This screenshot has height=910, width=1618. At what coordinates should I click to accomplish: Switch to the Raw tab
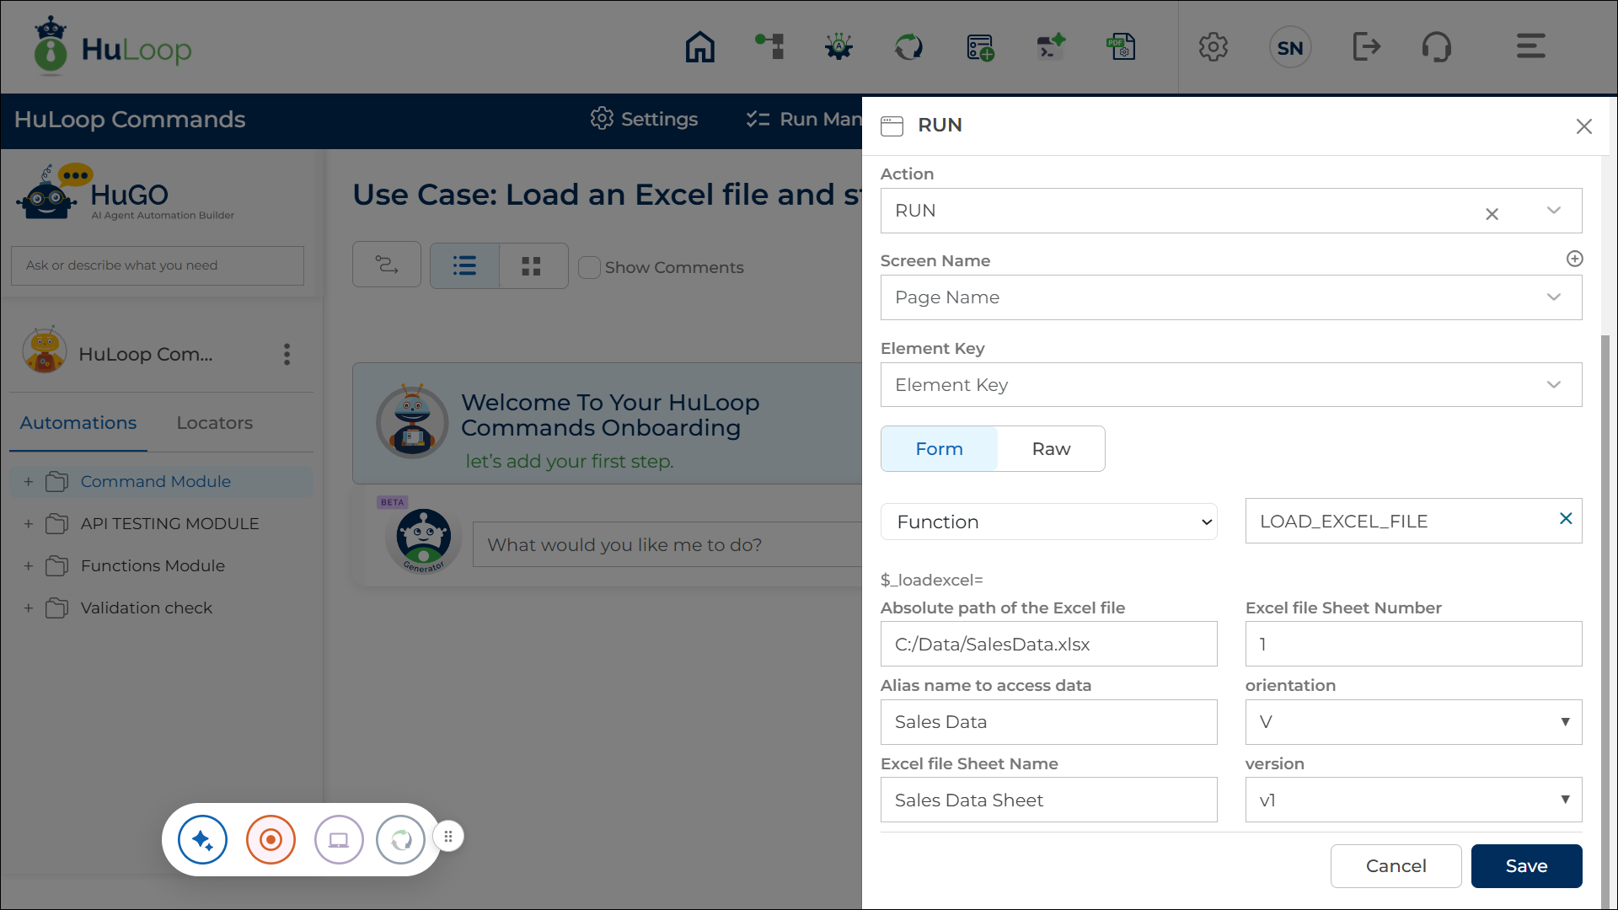point(1051,449)
